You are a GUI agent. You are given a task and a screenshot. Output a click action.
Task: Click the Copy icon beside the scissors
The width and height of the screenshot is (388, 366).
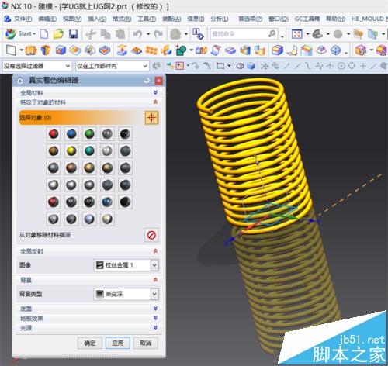106,34
